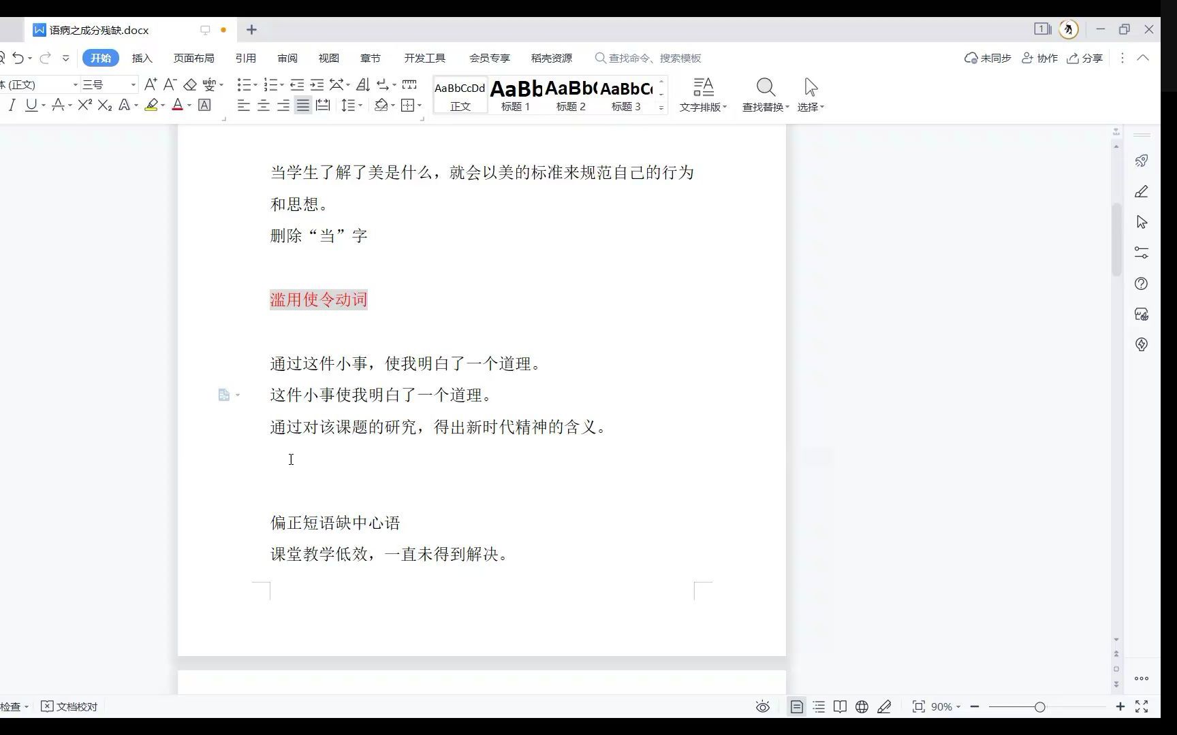Open the font size dropdown showing 三号

133,84
